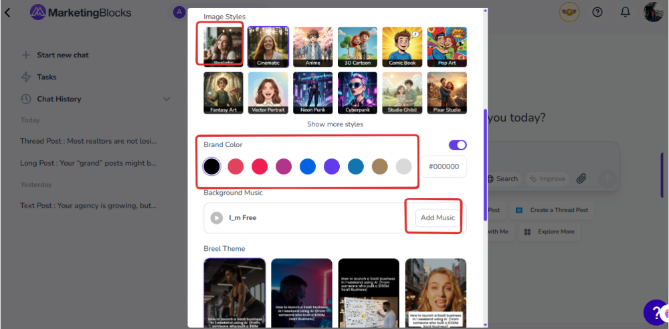Open Tasks in the sidebar
669x329 pixels.
(x=46, y=77)
